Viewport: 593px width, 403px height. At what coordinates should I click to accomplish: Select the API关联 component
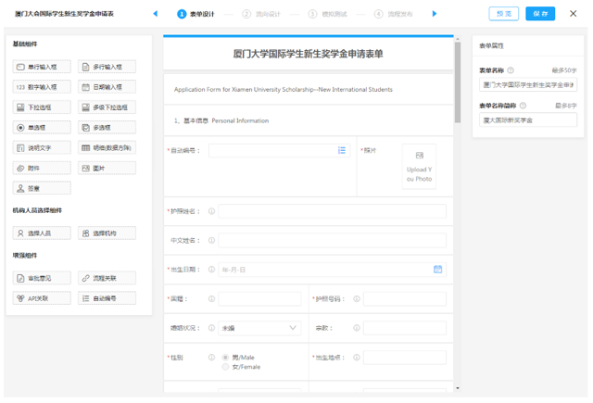click(x=42, y=298)
